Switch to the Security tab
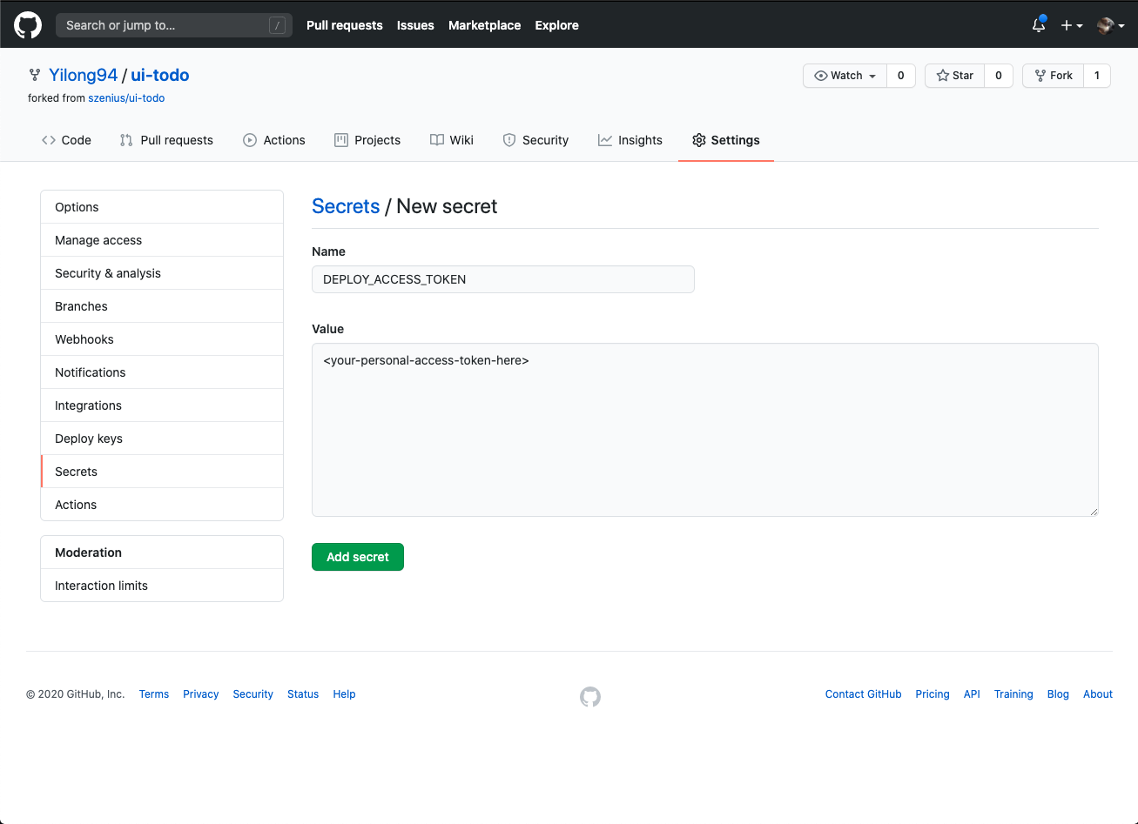Screen dimensions: 1138x824 pyautogui.click(x=535, y=140)
